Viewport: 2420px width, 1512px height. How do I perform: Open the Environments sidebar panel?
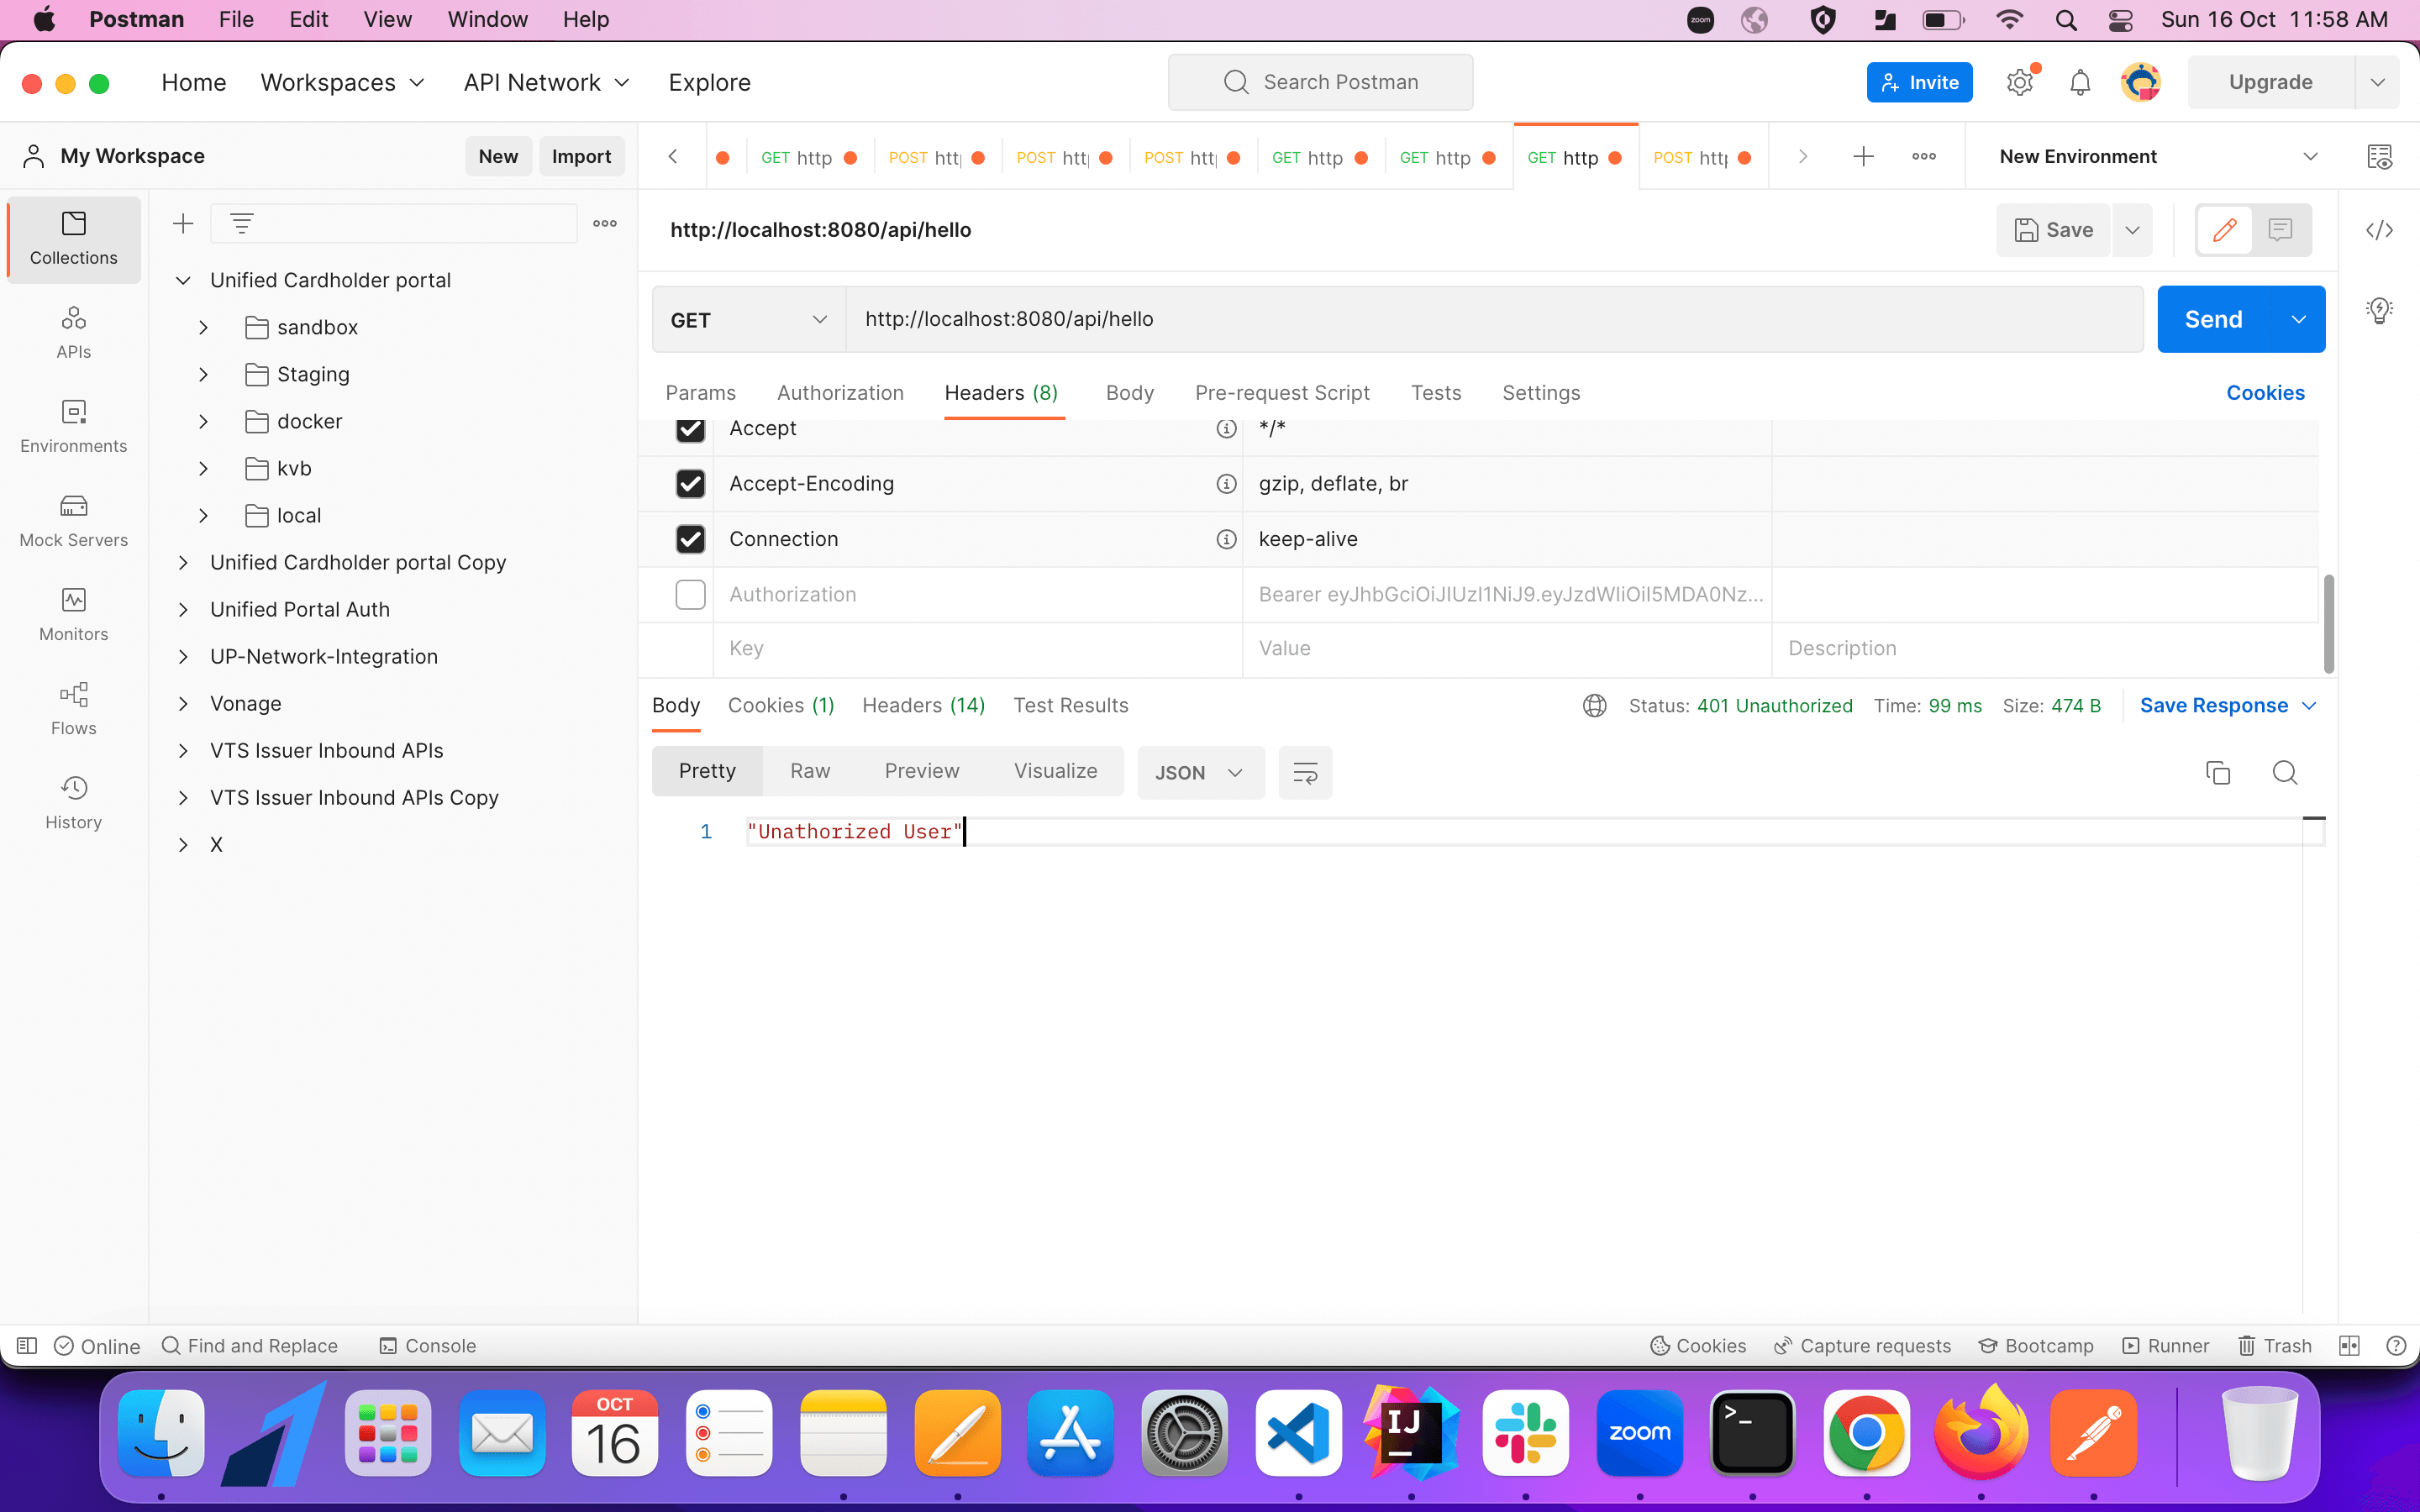74,426
